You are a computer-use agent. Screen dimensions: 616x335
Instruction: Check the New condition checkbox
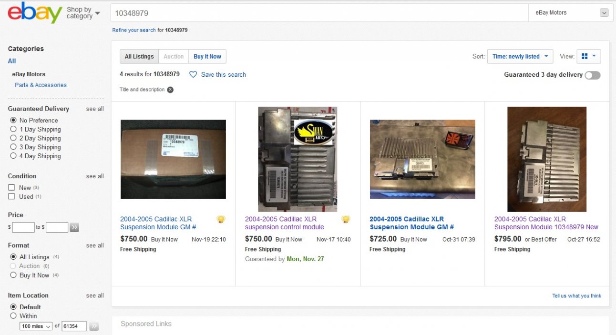12,188
